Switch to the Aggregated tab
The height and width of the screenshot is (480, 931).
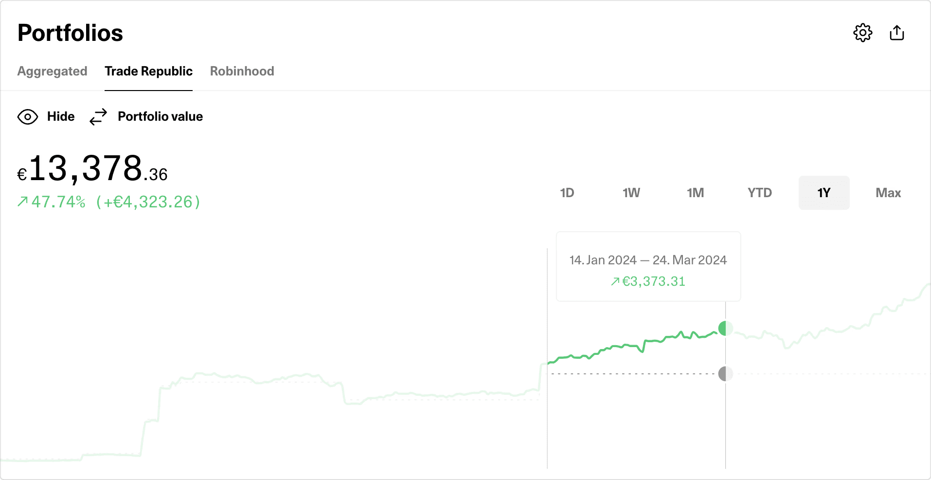tap(53, 71)
